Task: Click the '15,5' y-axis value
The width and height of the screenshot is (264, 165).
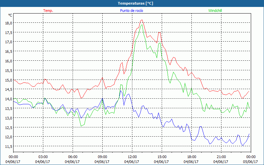Action: [9, 71]
